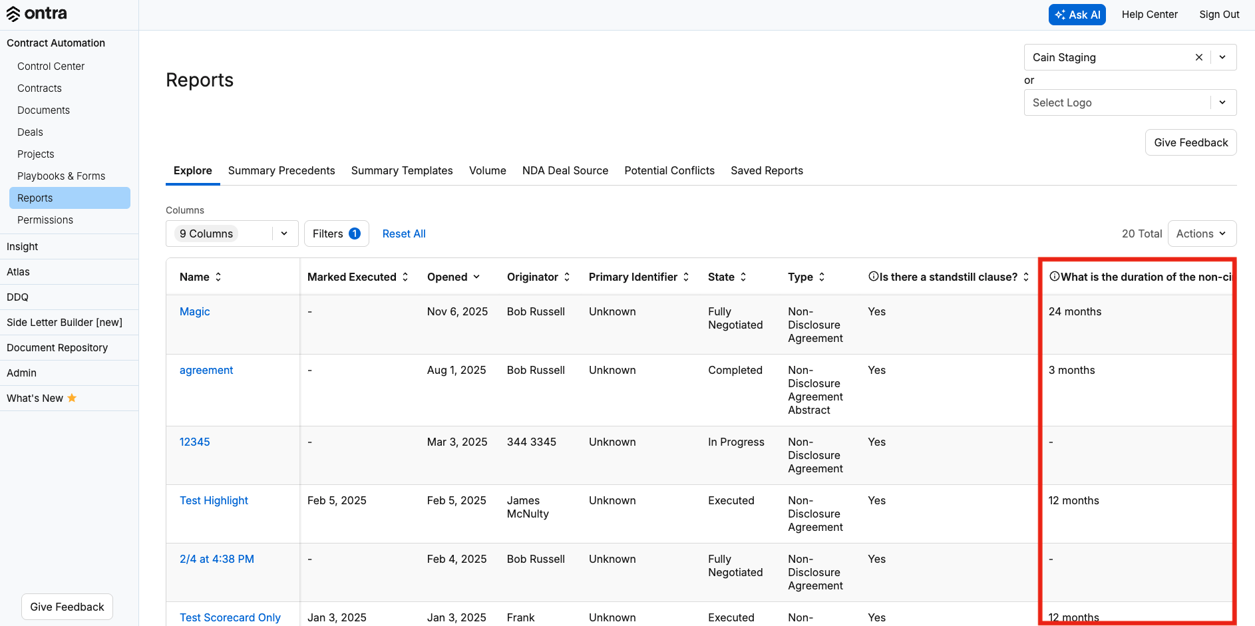
Task: Switch to the Summary Precedents tab
Action: (281, 170)
